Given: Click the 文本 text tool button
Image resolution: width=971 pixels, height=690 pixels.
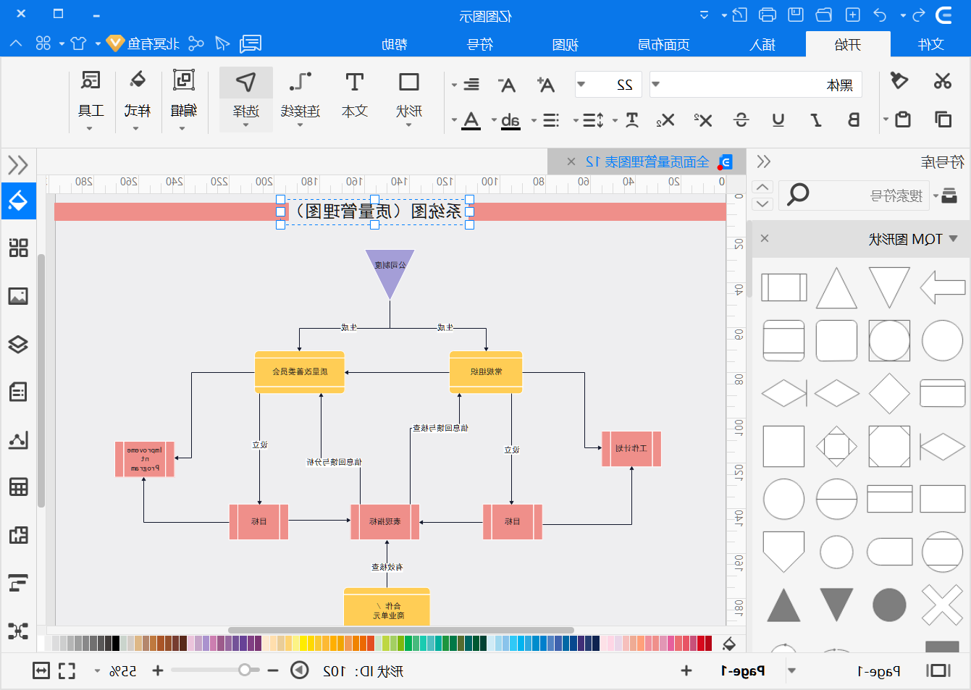Looking at the screenshot, I should pos(355,99).
